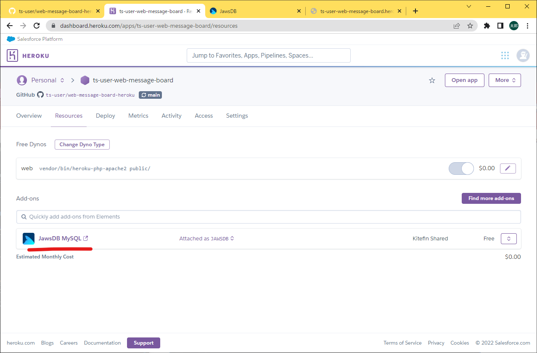The image size is (537, 353).
Task: Click the GitHub octocat icon
Action: [40, 95]
